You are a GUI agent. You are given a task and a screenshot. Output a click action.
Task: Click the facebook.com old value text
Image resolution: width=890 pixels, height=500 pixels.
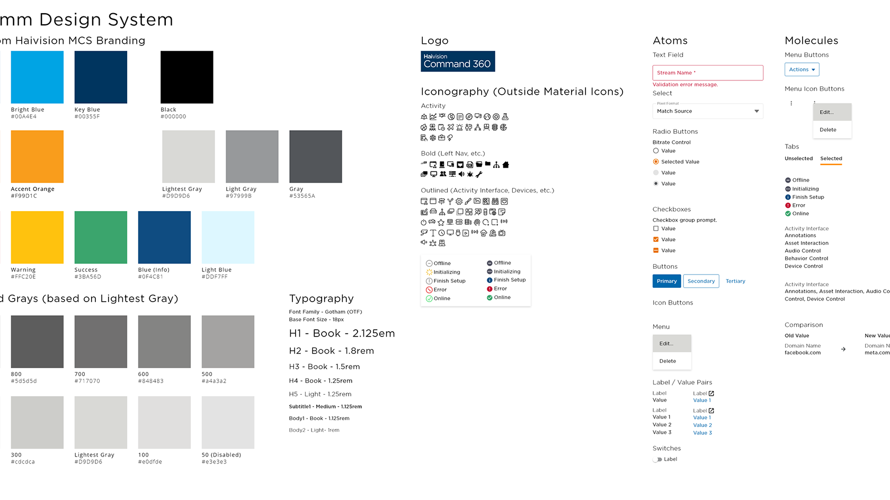point(803,353)
